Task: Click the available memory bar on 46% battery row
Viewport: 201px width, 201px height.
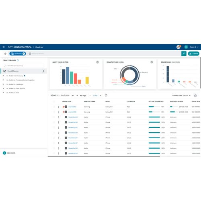Action: 174,107
